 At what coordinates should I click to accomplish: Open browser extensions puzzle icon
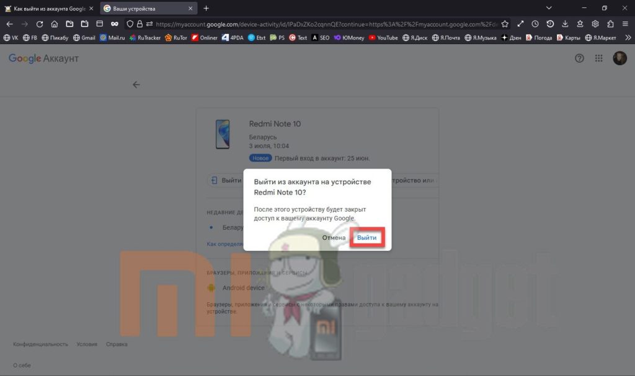coord(610,24)
